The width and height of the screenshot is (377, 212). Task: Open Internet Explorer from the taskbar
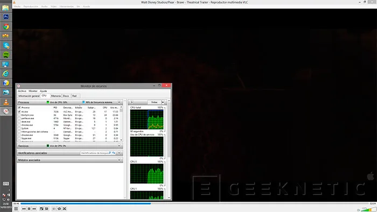coord(6,74)
